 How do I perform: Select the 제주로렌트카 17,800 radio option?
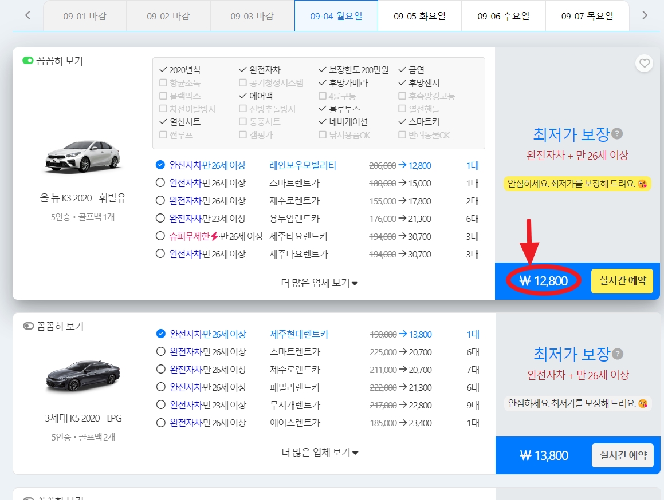pyautogui.click(x=161, y=201)
